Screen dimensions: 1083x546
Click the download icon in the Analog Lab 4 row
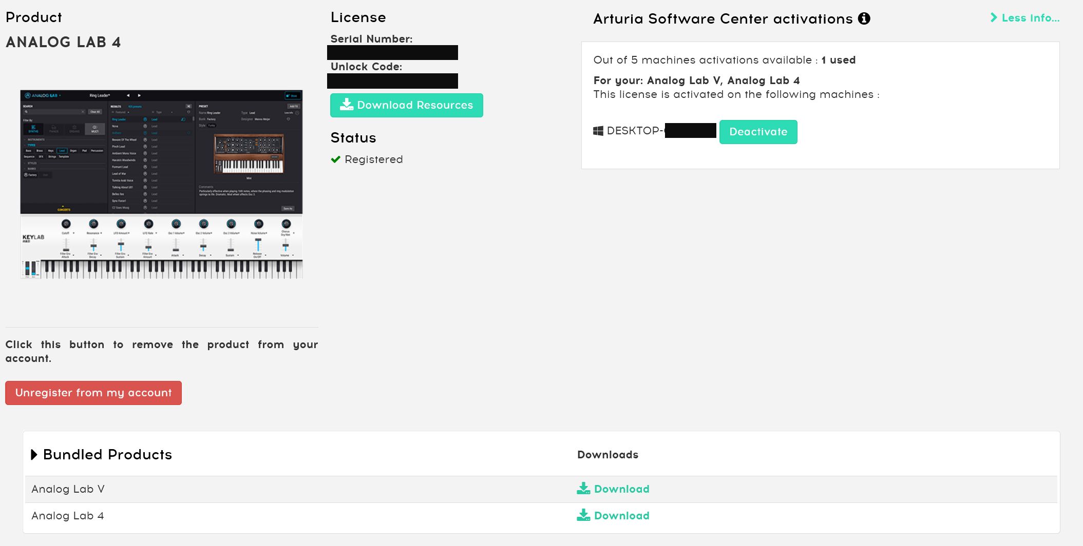[583, 515]
